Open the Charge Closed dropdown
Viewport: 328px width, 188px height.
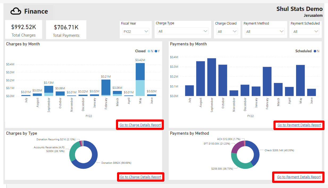click(227, 31)
